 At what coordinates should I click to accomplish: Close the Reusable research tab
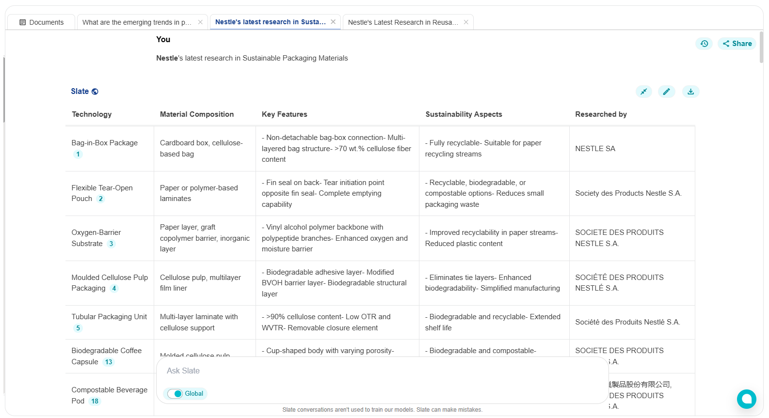point(466,22)
